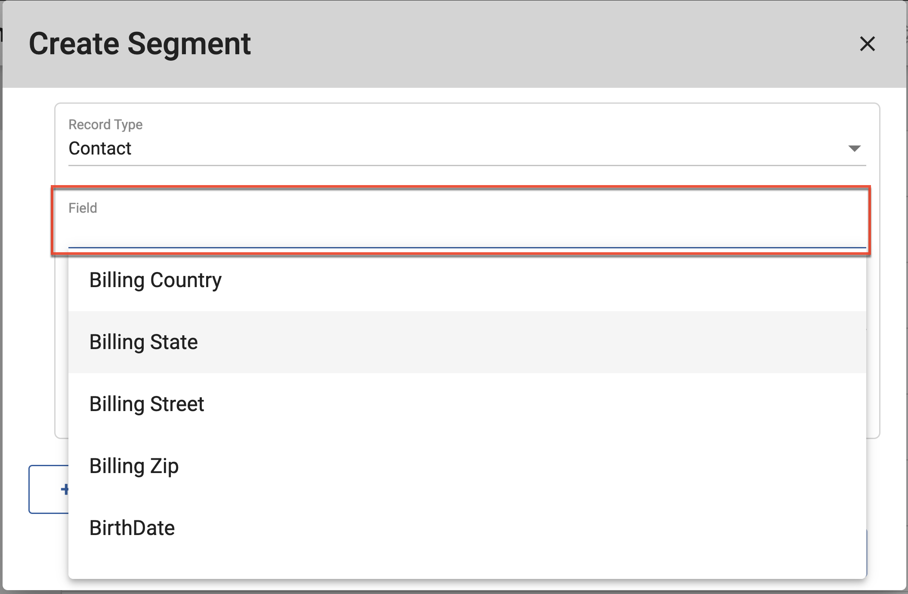Expand the Record Type dropdown arrow
908x594 pixels.
(x=854, y=148)
